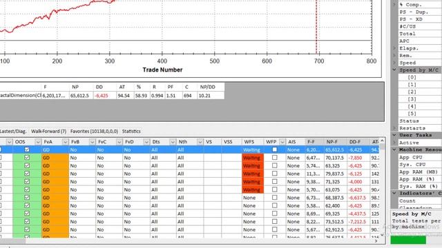442x248 pixels.
Task: Select the PS - Dup. entry
Action: tap(414, 12)
